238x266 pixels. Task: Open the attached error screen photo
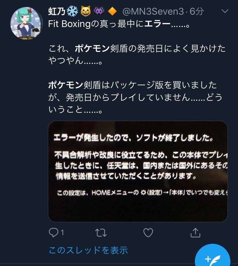pyautogui.click(x=138, y=171)
